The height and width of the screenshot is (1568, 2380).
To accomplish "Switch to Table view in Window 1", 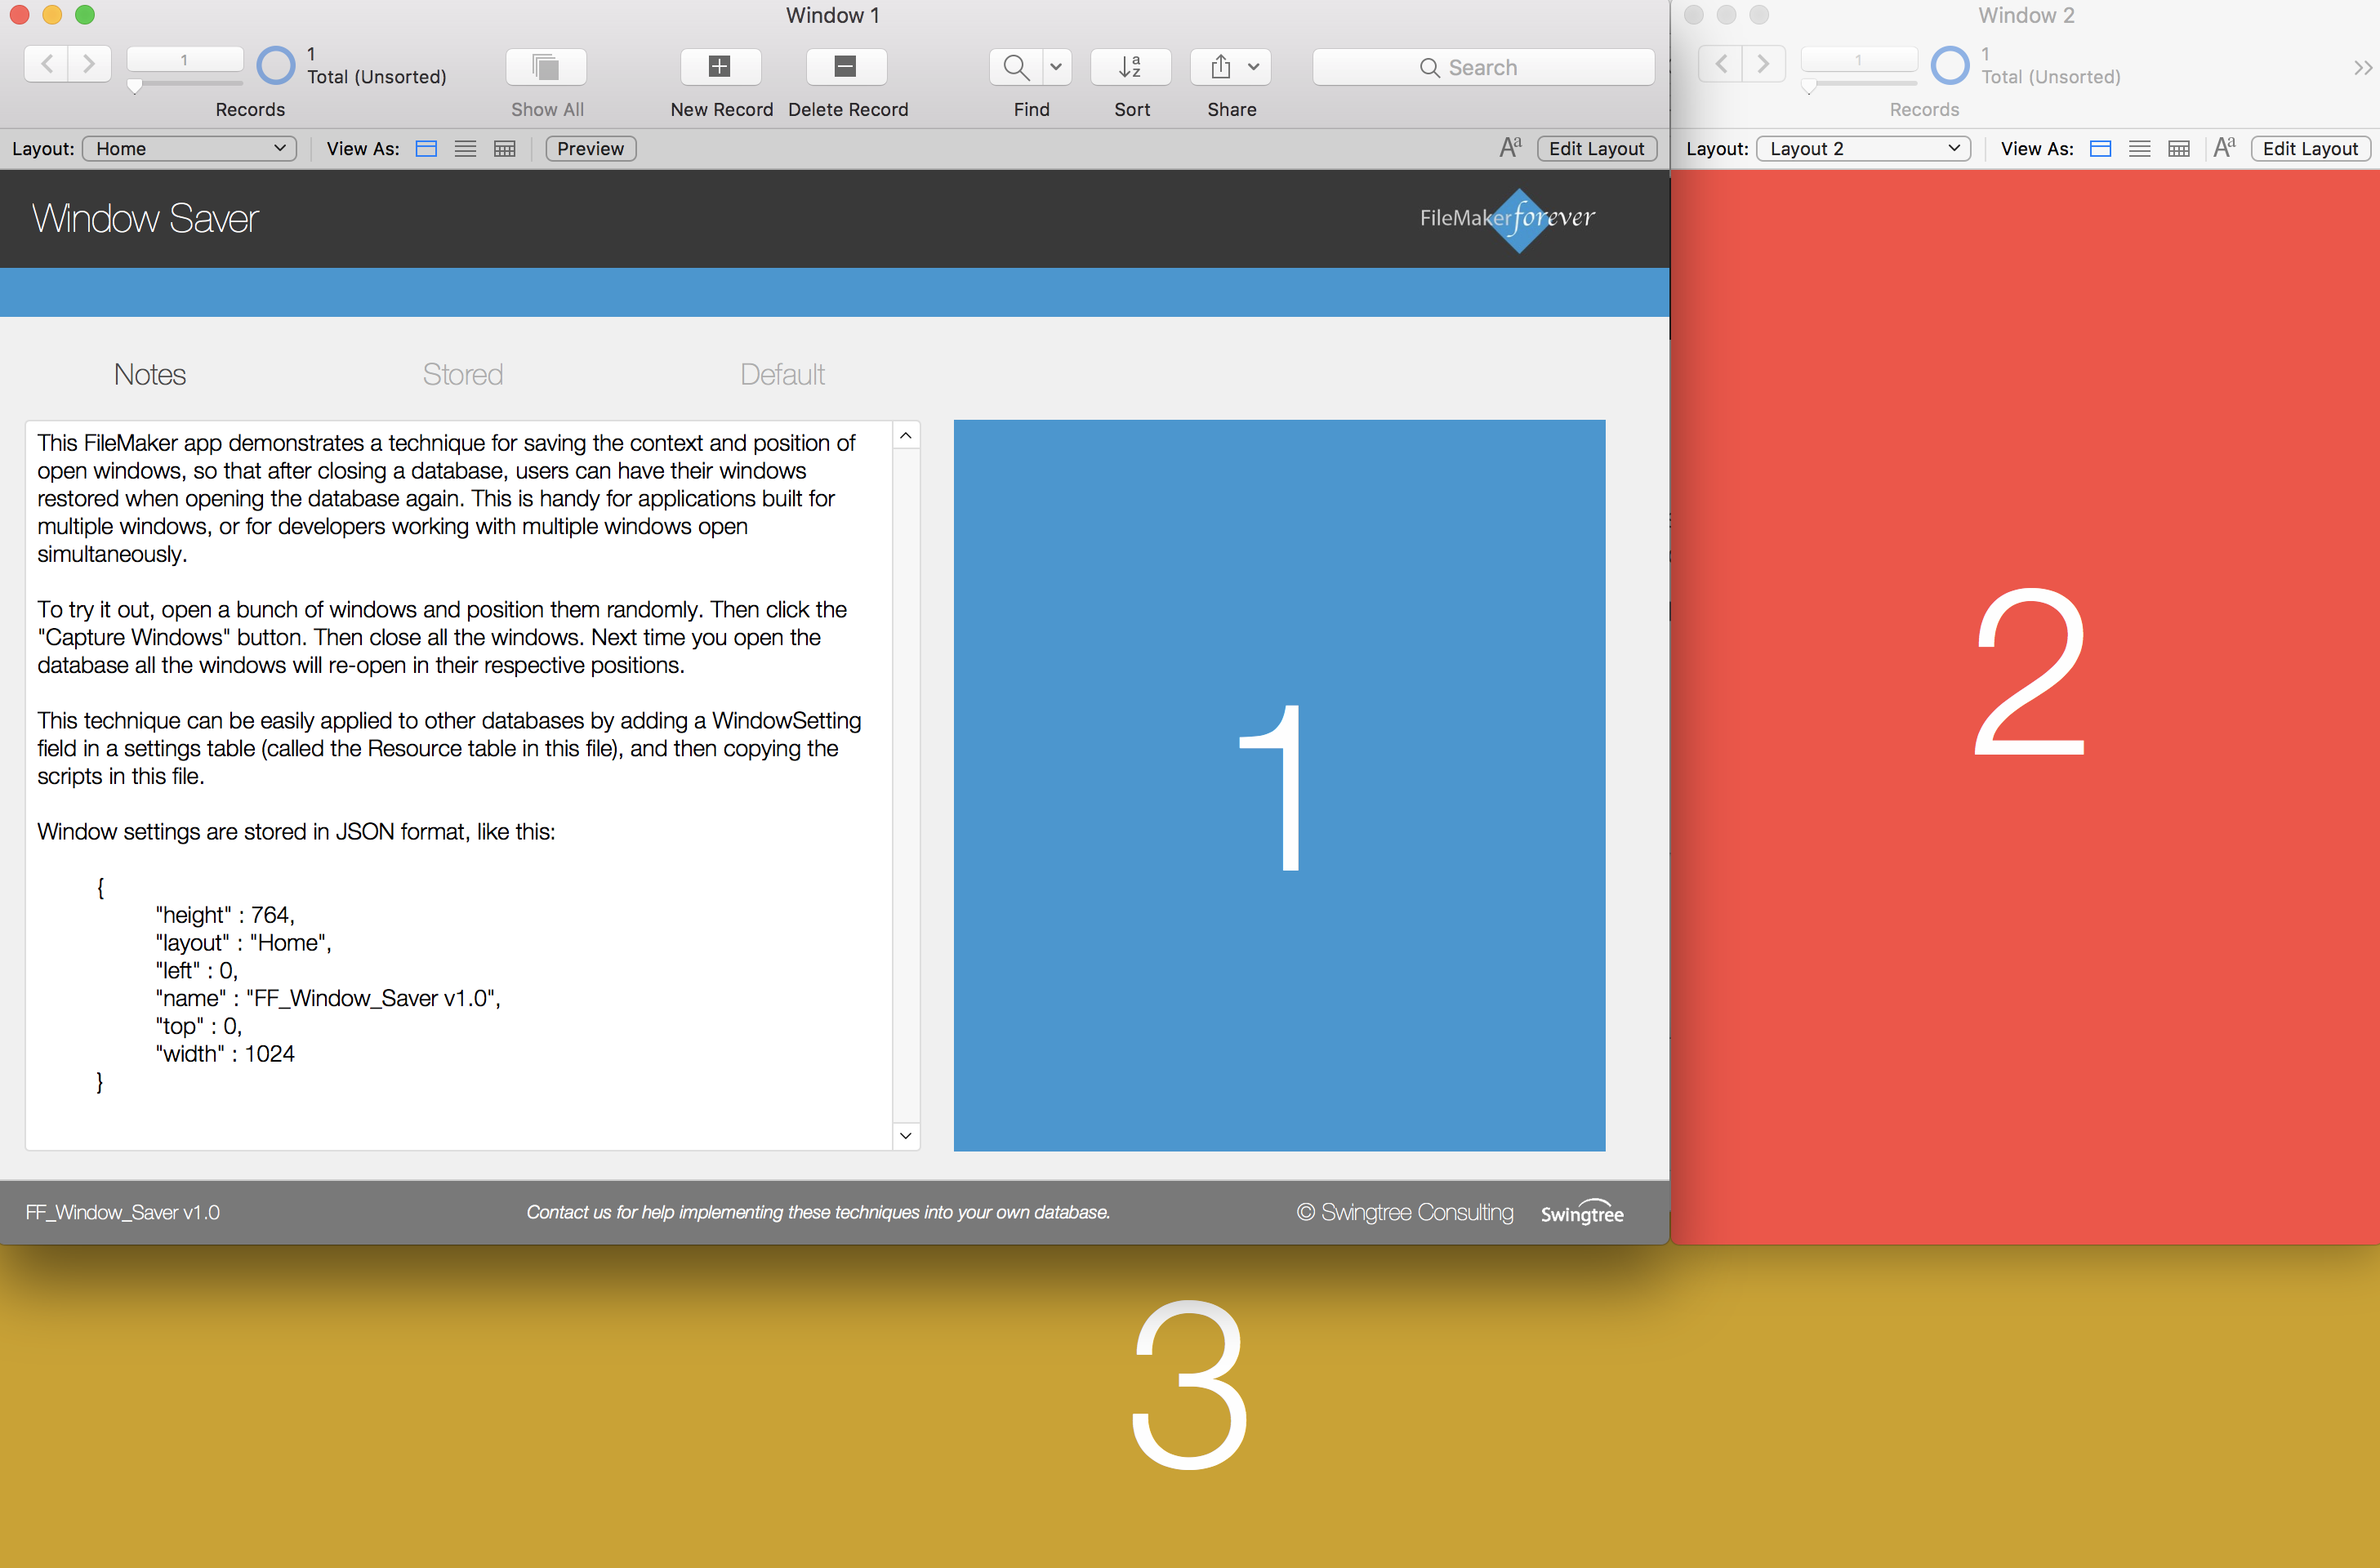I will coord(505,149).
